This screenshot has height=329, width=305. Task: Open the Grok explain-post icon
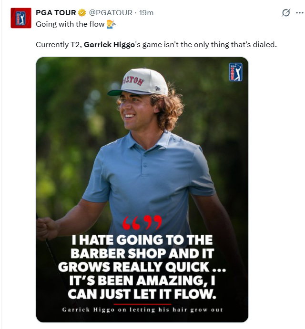[285, 13]
